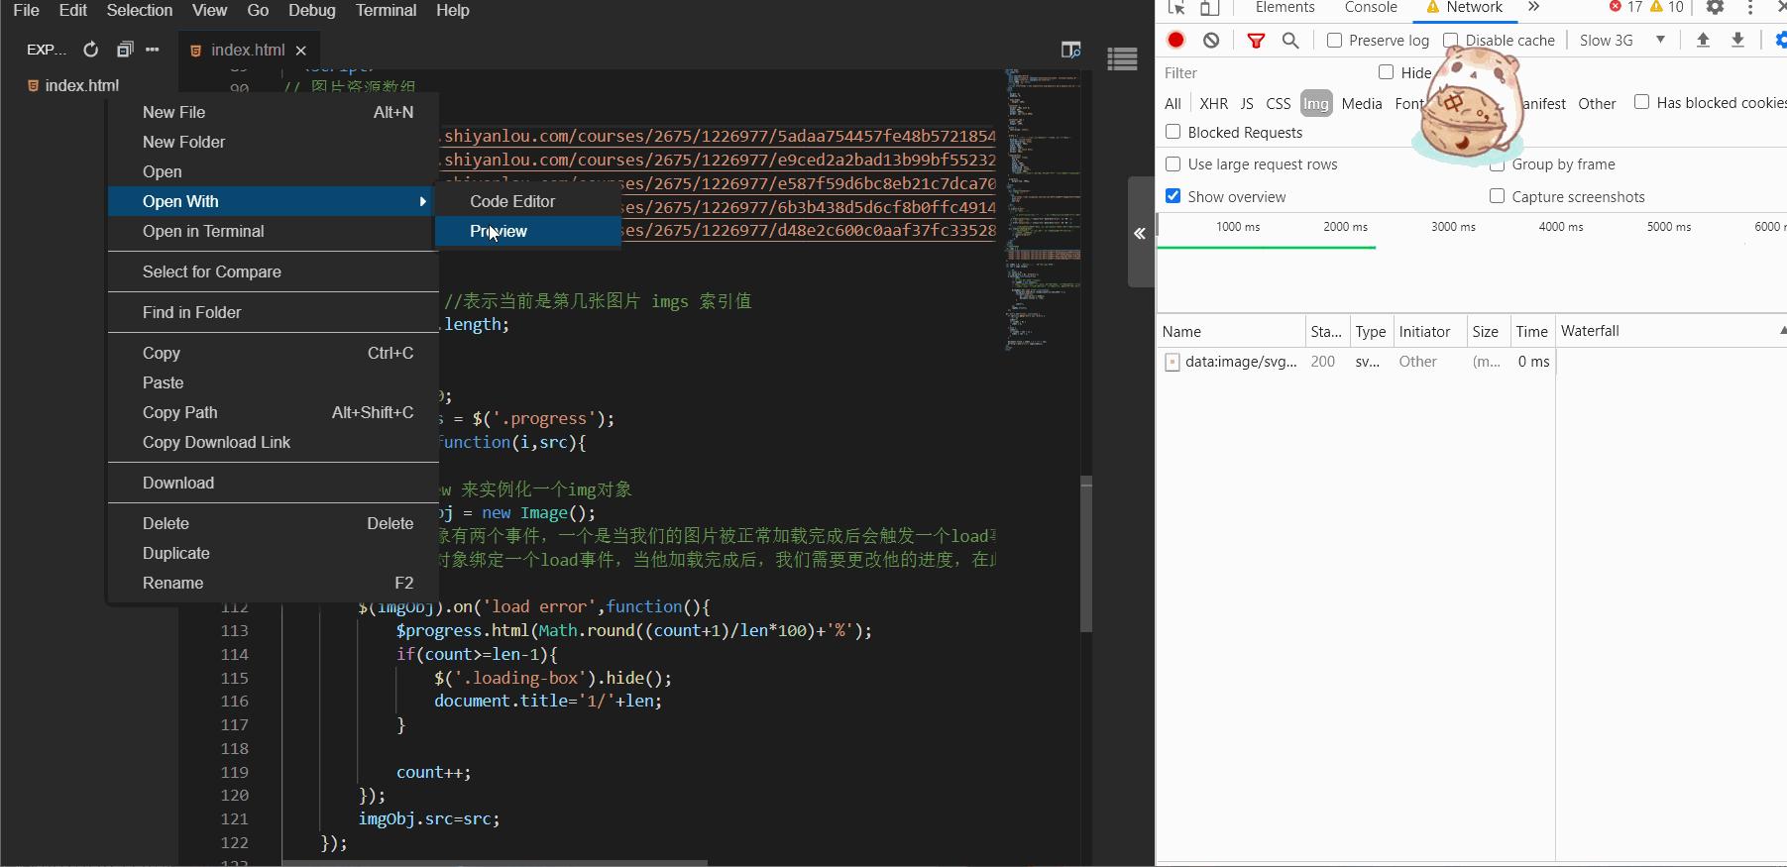Select Preview in the Open With submenu

tap(499, 231)
